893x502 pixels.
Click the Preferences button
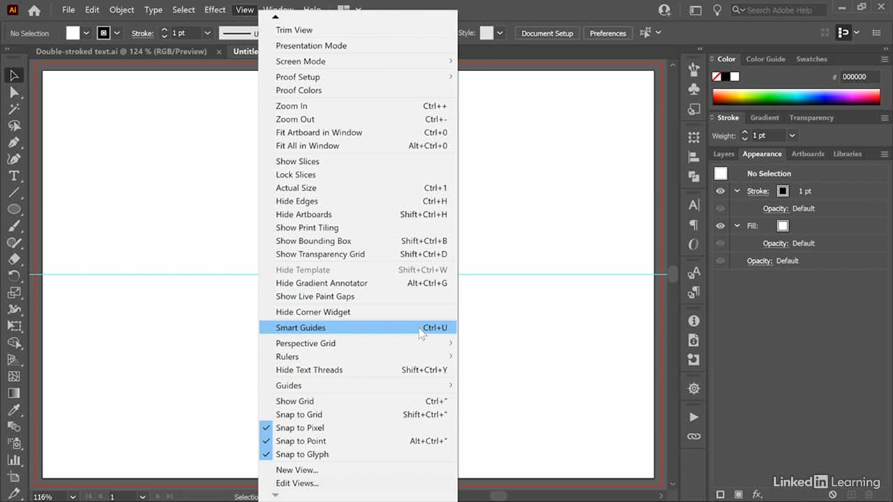[608, 33]
